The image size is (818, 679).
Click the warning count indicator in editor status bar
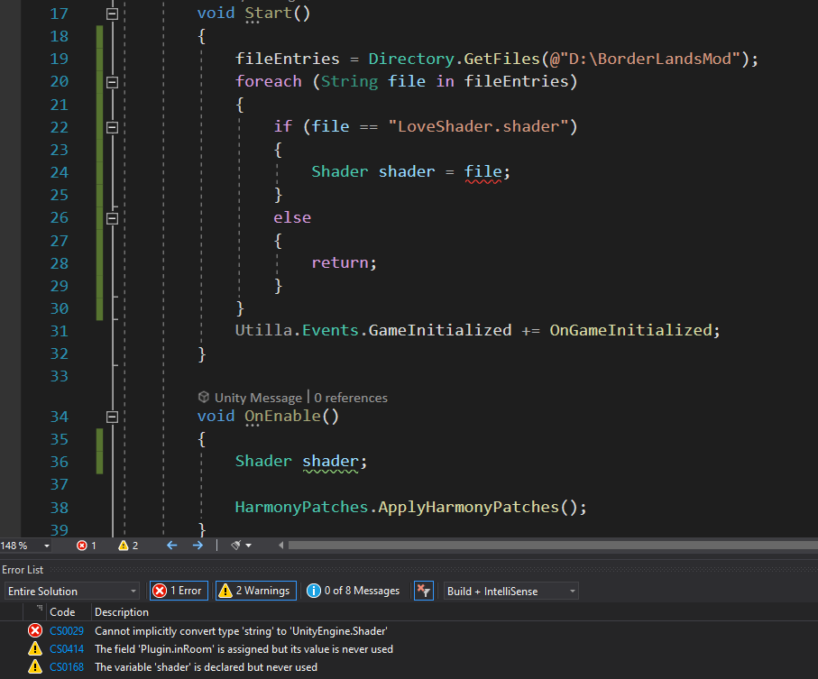click(x=128, y=546)
